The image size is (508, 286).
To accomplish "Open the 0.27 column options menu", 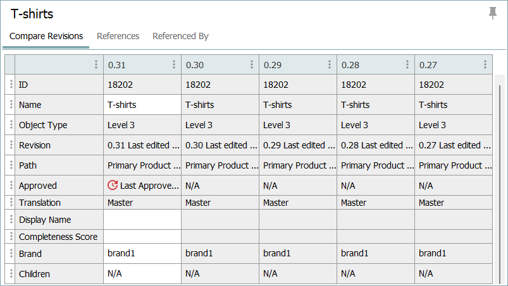I will point(485,64).
